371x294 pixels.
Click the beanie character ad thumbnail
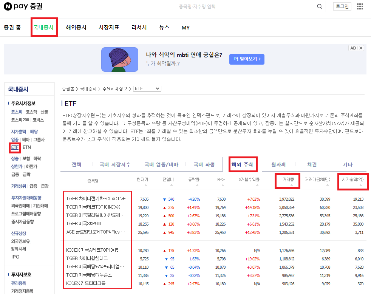click(x=120, y=59)
